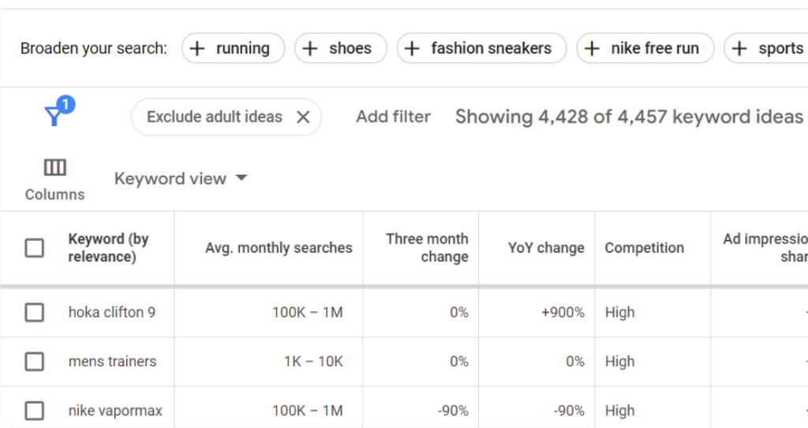Add 'running' to broaden search

(x=233, y=48)
